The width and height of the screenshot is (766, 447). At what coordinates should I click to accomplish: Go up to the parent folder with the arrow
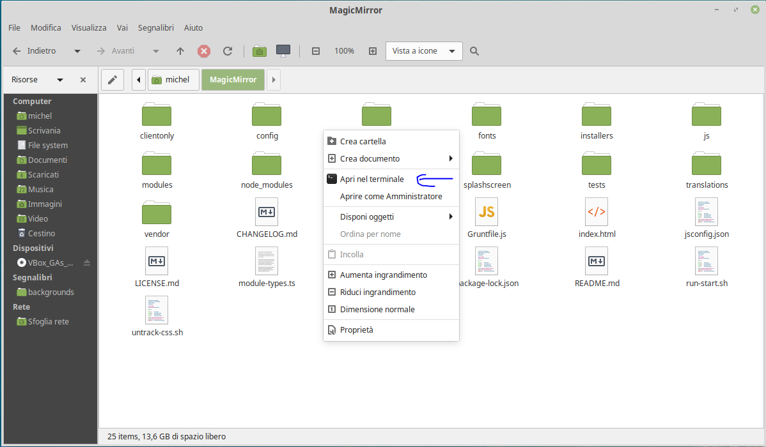(x=180, y=50)
